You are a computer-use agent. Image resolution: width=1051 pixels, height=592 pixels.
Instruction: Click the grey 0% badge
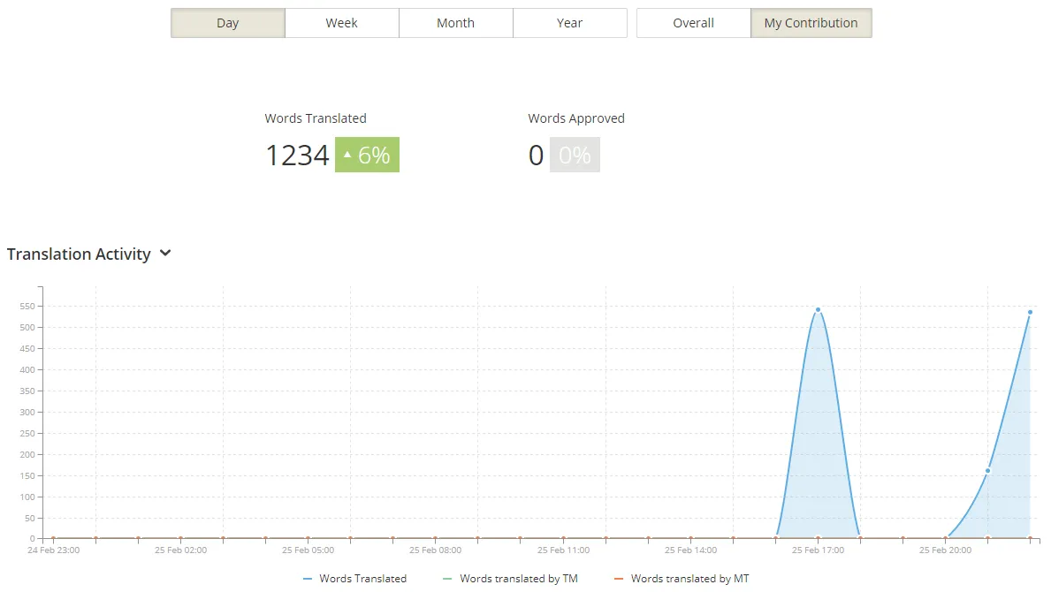coord(575,155)
